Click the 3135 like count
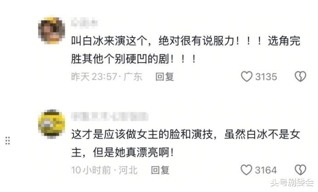Screen dimensions: 318x192 click(266, 77)
